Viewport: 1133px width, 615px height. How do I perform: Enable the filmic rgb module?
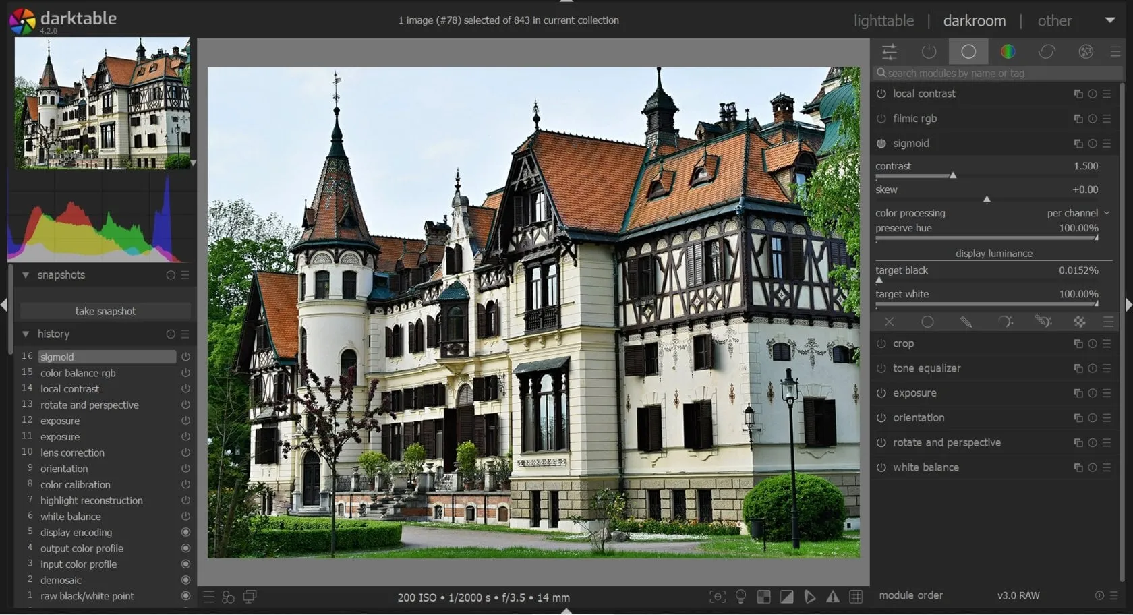(881, 119)
